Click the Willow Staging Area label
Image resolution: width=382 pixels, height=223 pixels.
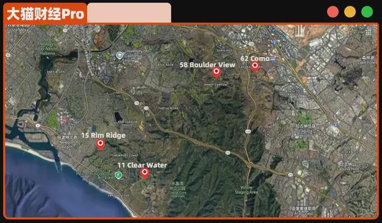(246, 190)
